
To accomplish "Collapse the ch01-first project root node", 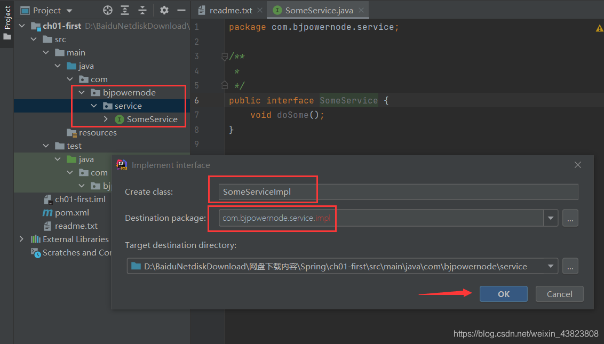I will pyautogui.click(x=22, y=26).
